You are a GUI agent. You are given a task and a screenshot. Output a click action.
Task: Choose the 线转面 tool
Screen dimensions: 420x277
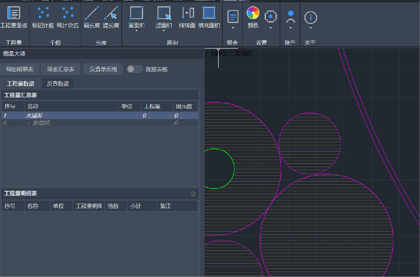[x=187, y=17]
